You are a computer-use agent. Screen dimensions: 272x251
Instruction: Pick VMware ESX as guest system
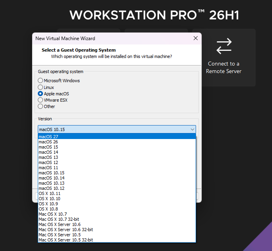40,100
